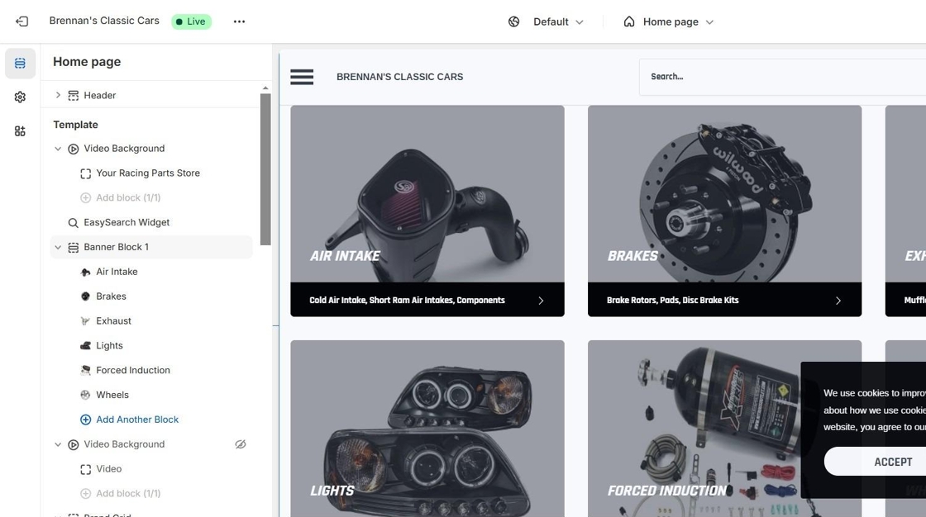926x517 pixels.
Task: Open Theme settings gear icon
Action: [20, 97]
